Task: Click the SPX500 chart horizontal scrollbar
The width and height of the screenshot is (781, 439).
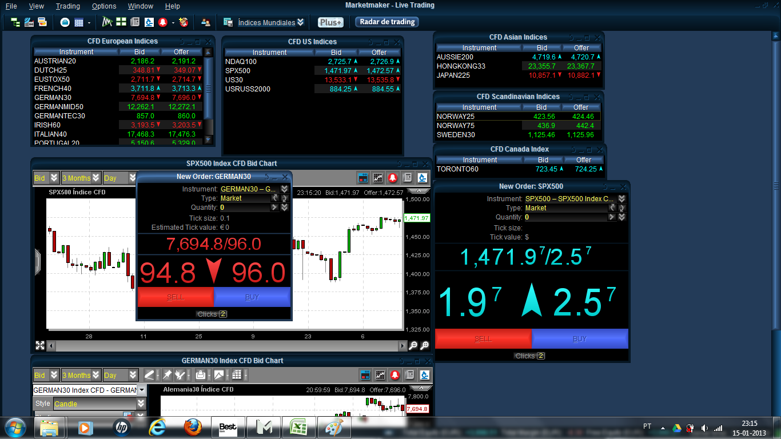Action: click(226, 346)
